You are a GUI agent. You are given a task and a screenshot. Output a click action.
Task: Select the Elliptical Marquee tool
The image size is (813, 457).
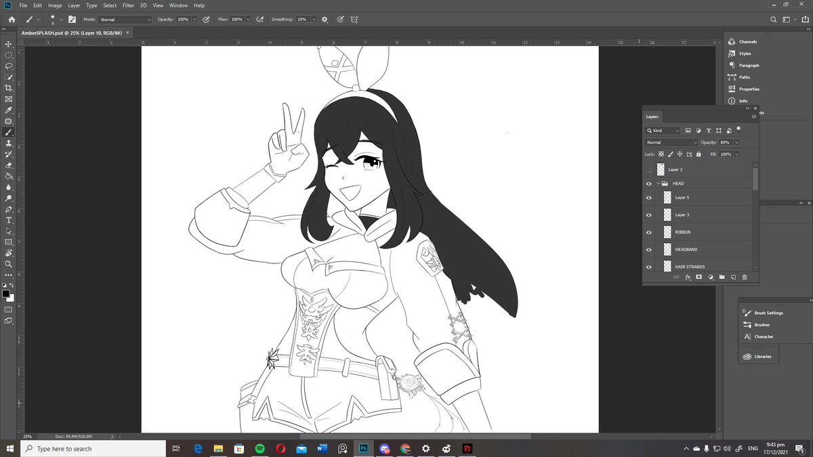9,55
